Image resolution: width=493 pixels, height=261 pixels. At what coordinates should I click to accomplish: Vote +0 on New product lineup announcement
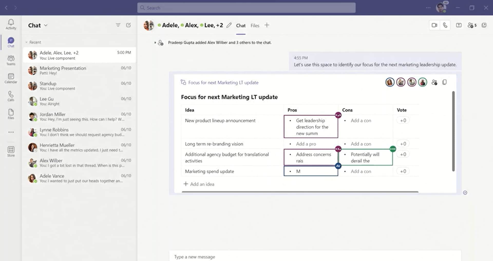click(403, 120)
